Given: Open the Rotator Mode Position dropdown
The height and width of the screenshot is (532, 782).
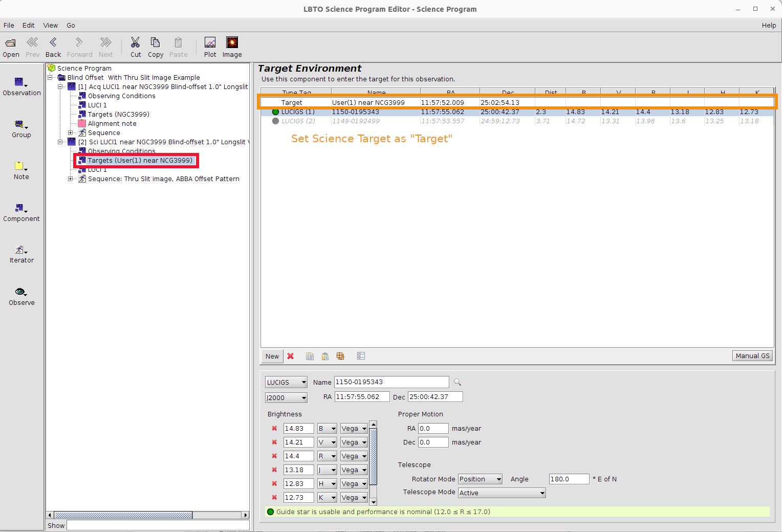Looking at the screenshot, I should click(x=480, y=479).
